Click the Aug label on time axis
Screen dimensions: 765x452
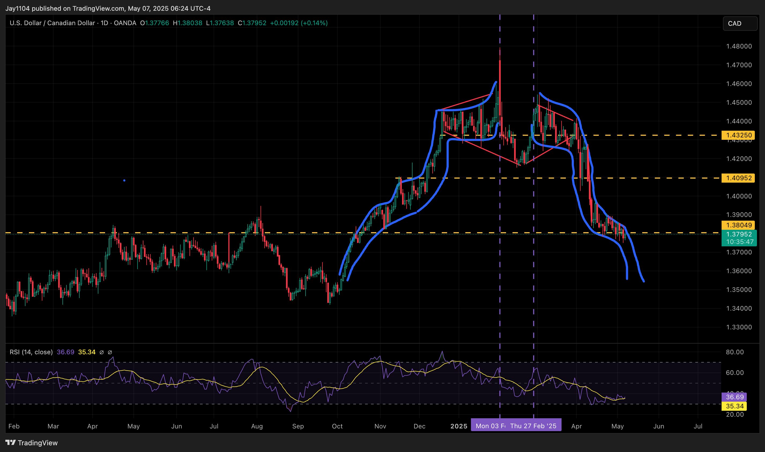pyautogui.click(x=257, y=426)
